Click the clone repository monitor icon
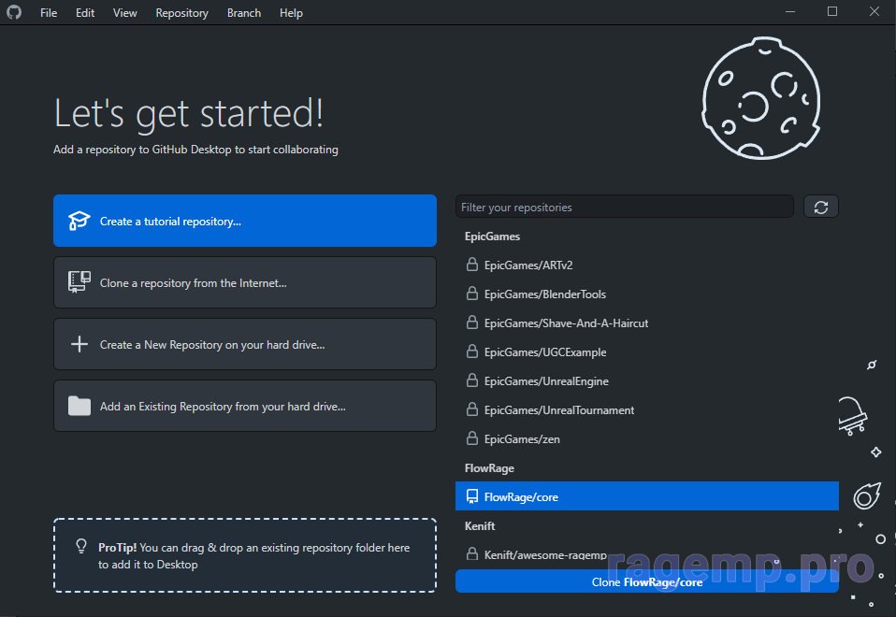This screenshot has height=617, width=896. (79, 282)
